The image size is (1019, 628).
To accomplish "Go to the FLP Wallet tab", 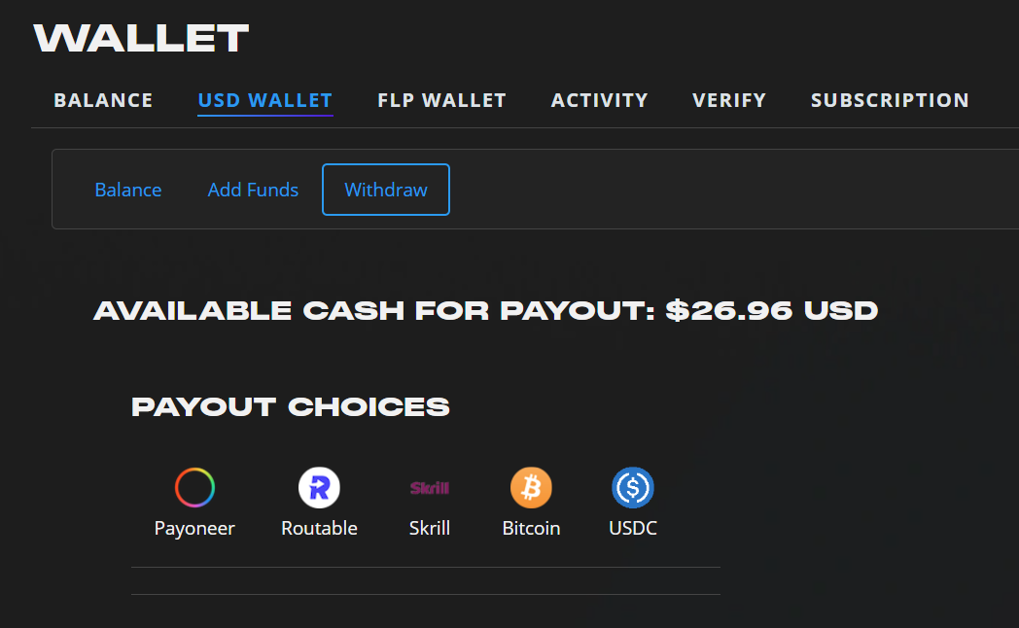I will pyautogui.click(x=441, y=100).
